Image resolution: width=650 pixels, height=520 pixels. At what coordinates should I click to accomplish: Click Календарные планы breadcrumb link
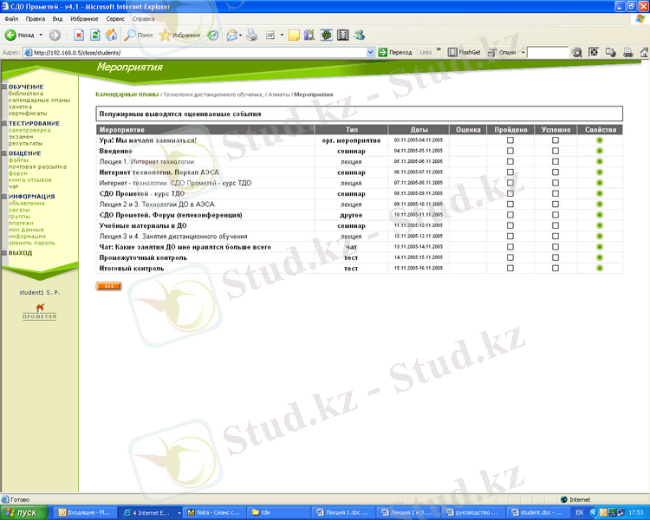[127, 94]
